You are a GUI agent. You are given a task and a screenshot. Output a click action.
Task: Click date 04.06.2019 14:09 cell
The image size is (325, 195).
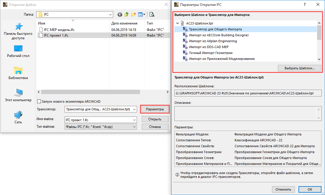pos(124,35)
